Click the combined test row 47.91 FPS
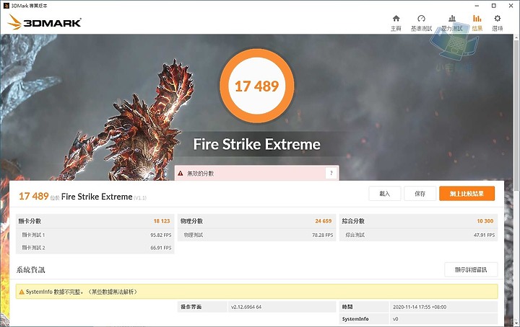This screenshot has height=327, width=520. coord(418,235)
